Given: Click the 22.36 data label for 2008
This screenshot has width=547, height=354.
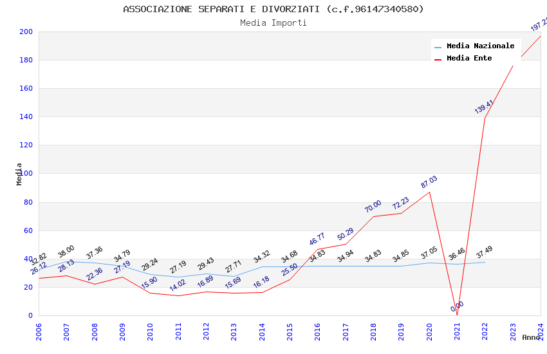Looking at the screenshot, I should (95, 274).
